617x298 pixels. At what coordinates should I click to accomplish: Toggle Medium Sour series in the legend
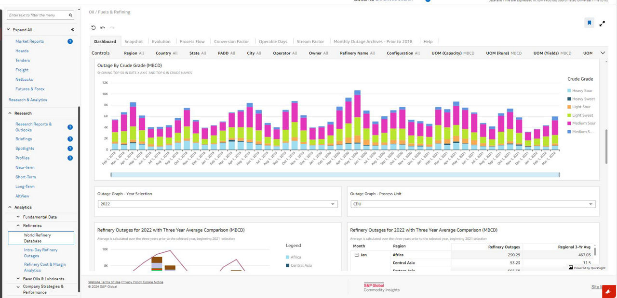(584, 124)
